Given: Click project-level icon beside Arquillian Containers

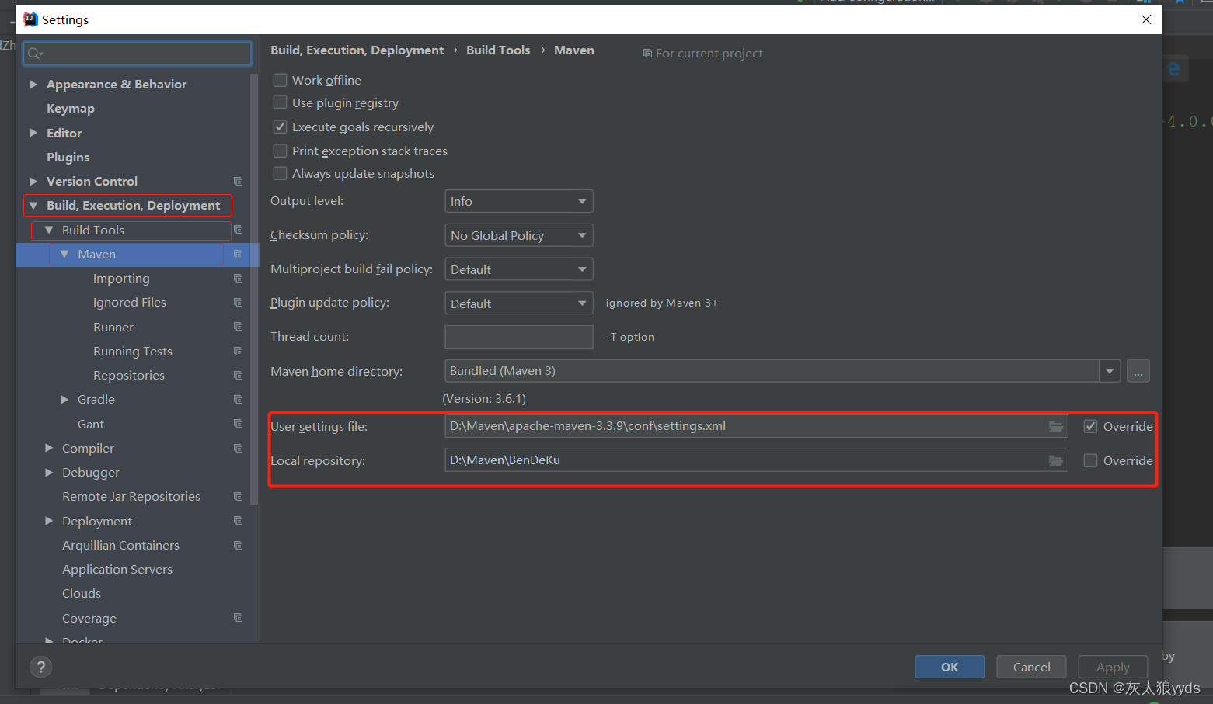Looking at the screenshot, I should (239, 546).
